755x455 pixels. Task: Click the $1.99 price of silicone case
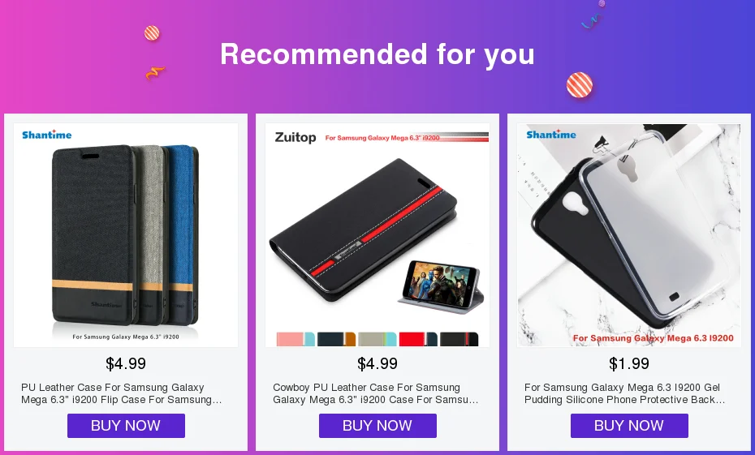(x=629, y=363)
